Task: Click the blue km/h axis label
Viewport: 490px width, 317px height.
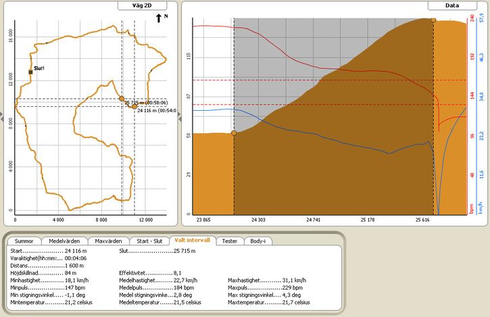Action: click(481, 208)
